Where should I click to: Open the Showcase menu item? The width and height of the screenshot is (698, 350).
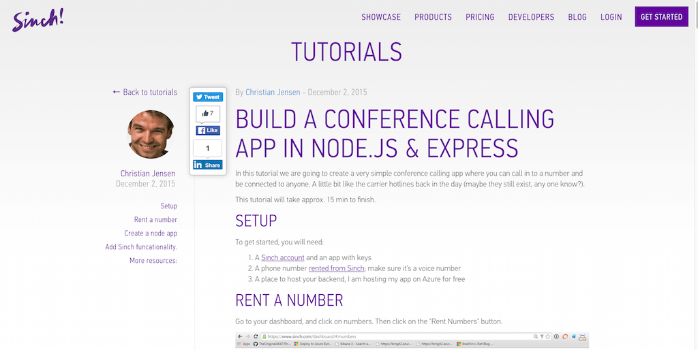[381, 17]
